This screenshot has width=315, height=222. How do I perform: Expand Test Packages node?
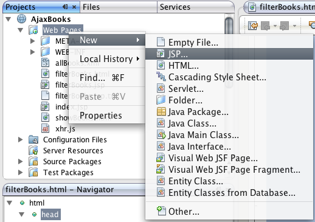pyautogui.click(x=20, y=173)
